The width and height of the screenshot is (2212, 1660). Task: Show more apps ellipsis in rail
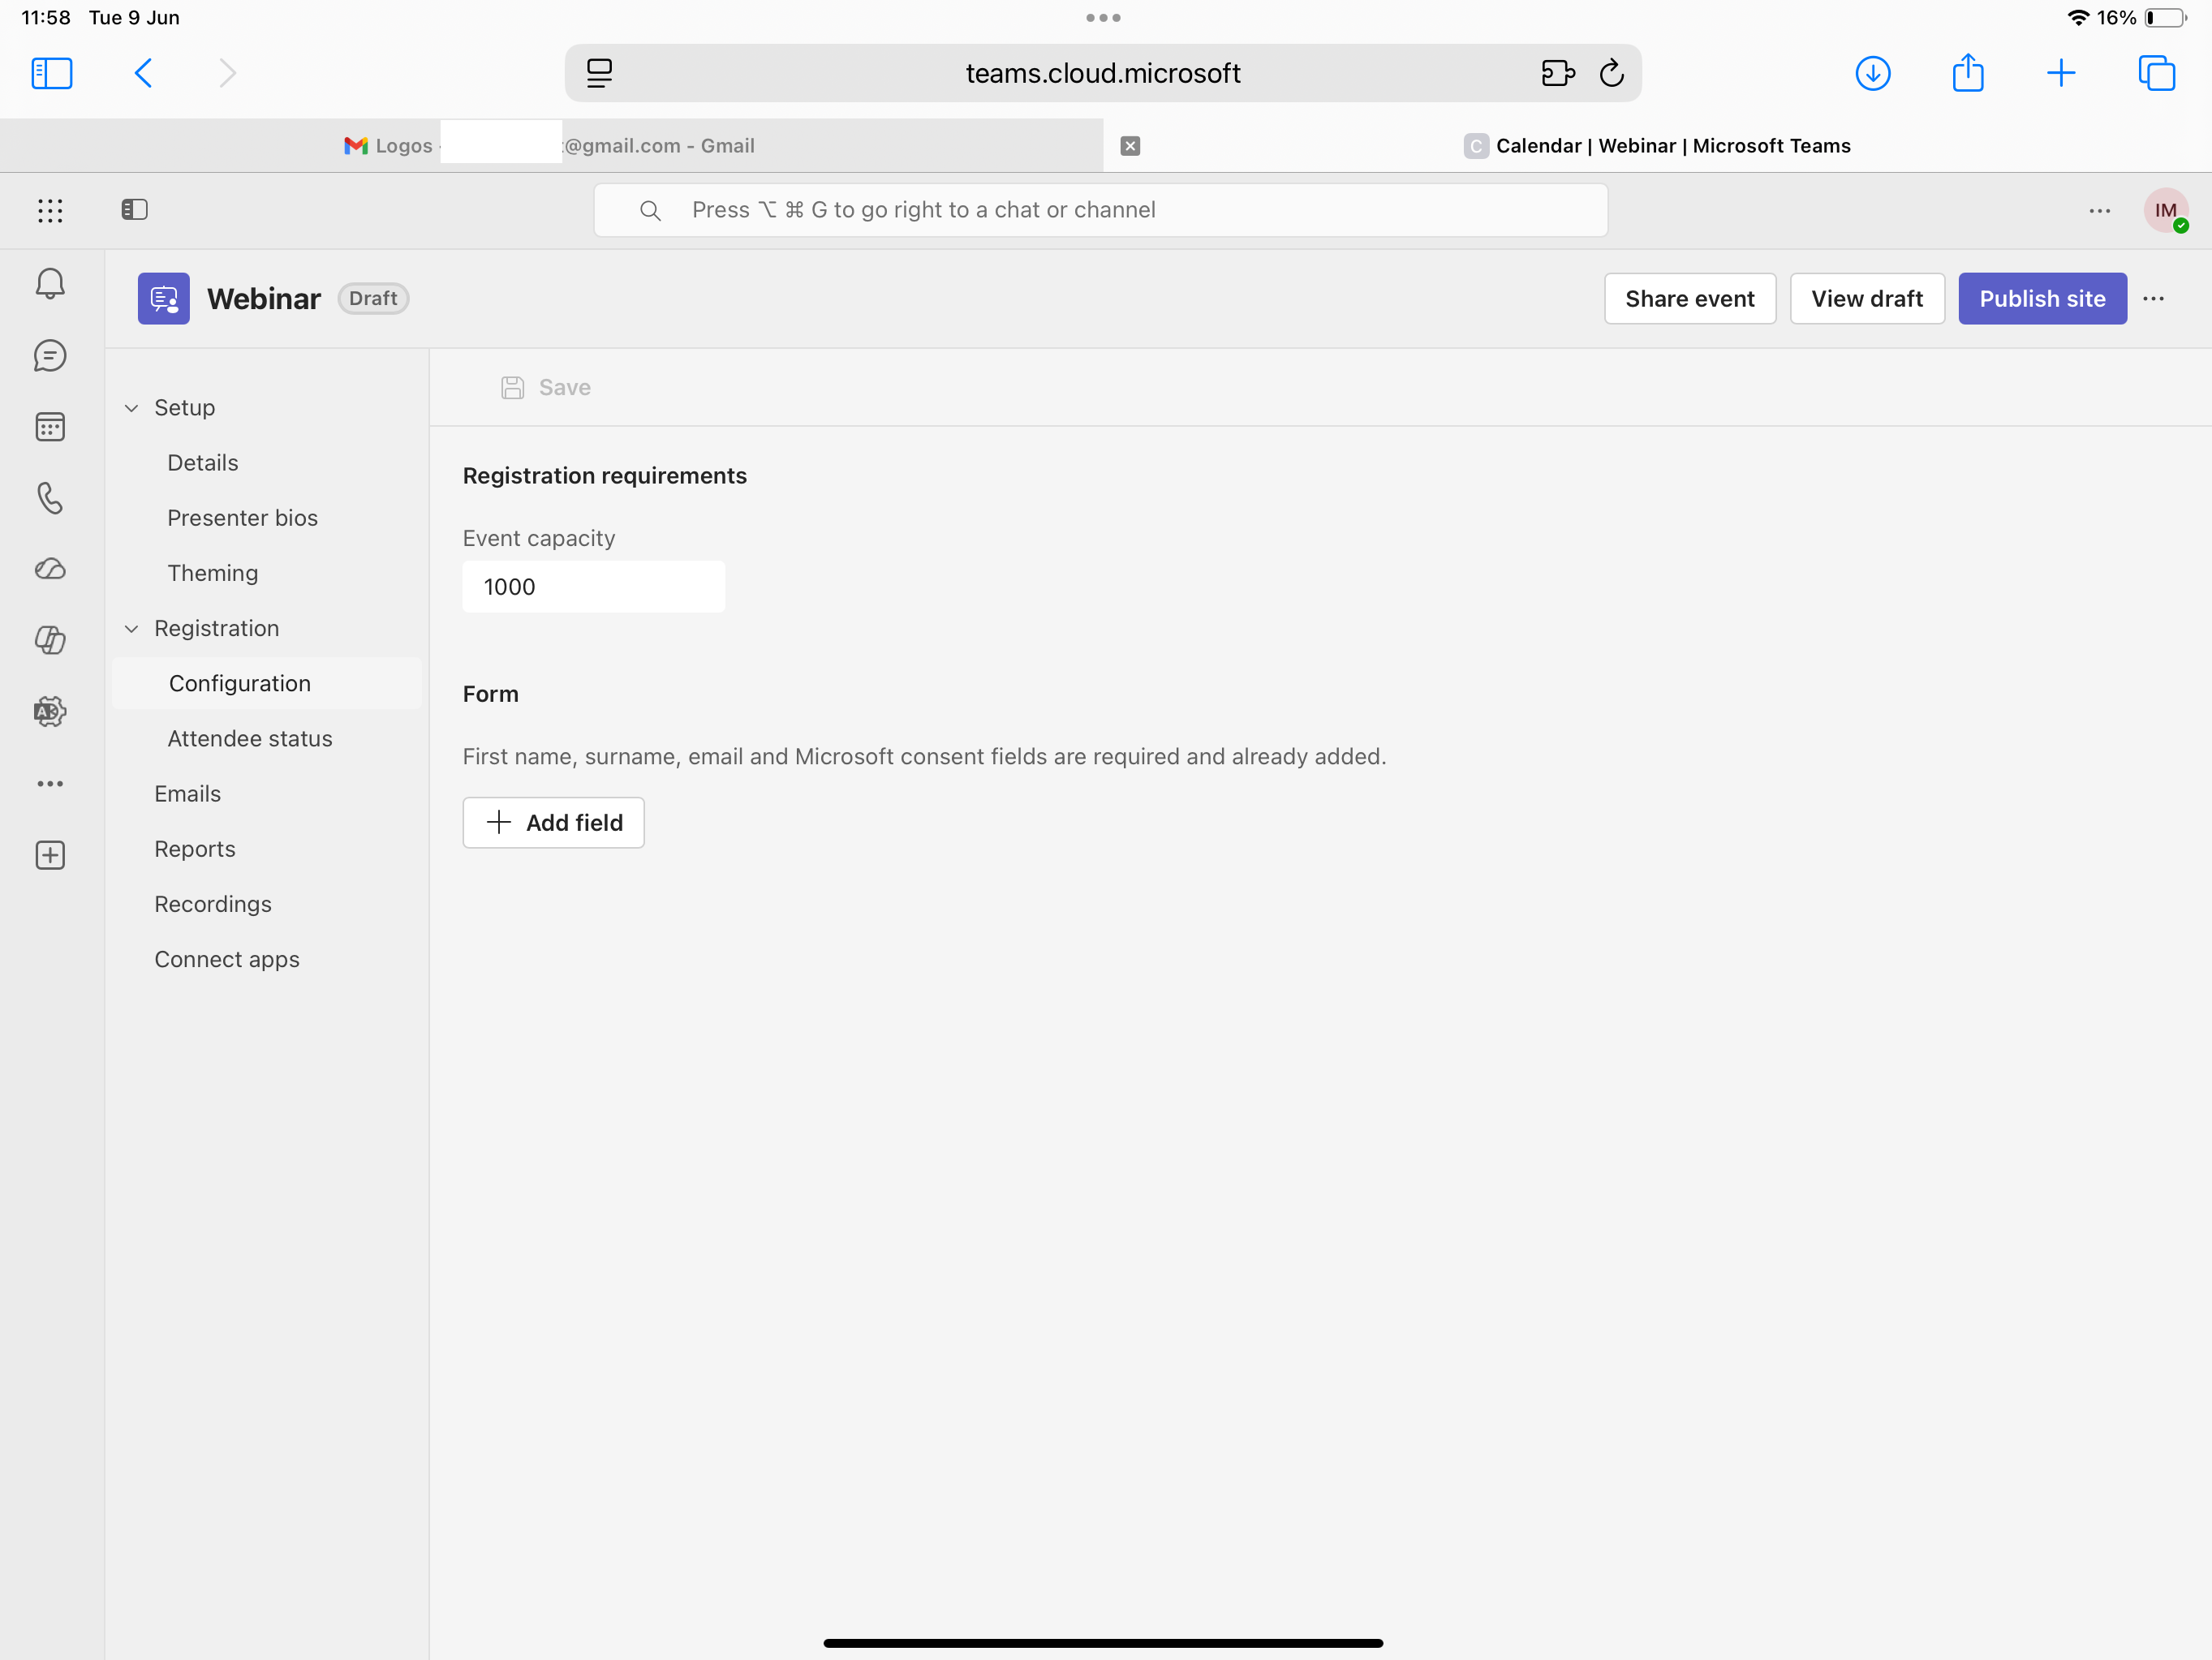pyautogui.click(x=50, y=784)
